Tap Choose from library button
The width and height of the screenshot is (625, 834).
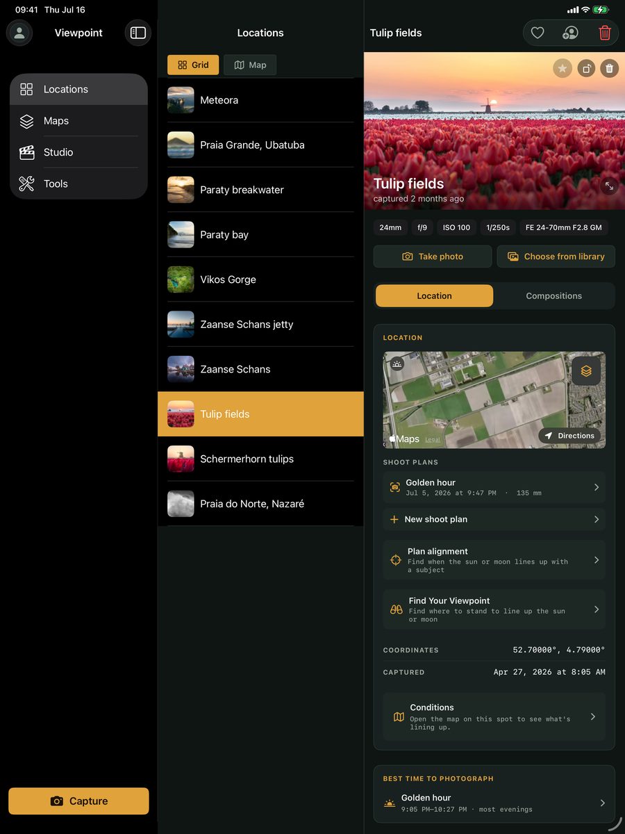[x=556, y=256]
